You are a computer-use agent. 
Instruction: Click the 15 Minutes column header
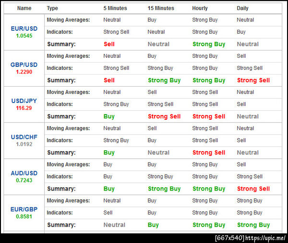161,8
